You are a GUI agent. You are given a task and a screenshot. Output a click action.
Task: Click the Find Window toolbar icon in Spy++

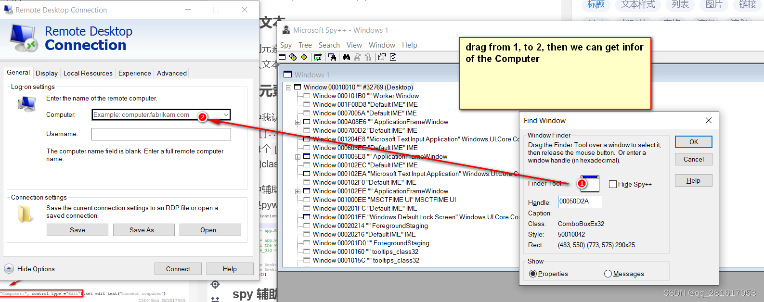332,57
